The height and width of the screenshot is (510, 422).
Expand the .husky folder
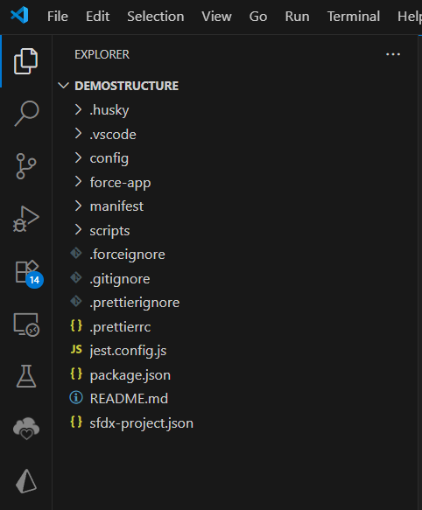click(234, 110)
